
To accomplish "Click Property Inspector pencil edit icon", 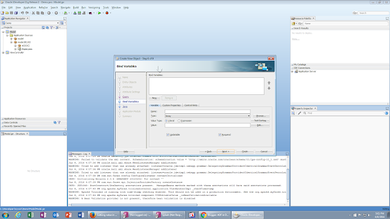I will pos(299,113).
